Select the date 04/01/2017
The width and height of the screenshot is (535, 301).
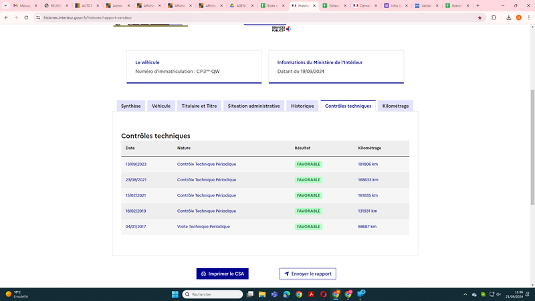pyautogui.click(x=136, y=227)
